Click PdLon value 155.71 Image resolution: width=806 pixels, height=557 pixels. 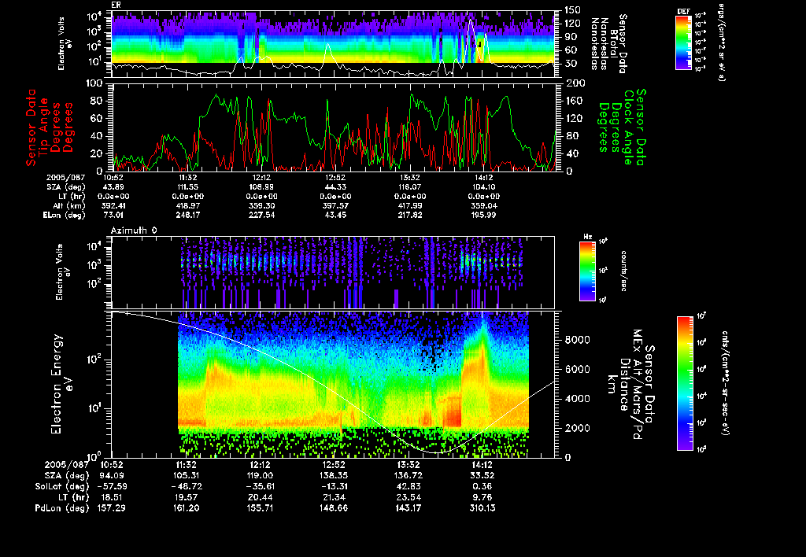tap(260, 508)
